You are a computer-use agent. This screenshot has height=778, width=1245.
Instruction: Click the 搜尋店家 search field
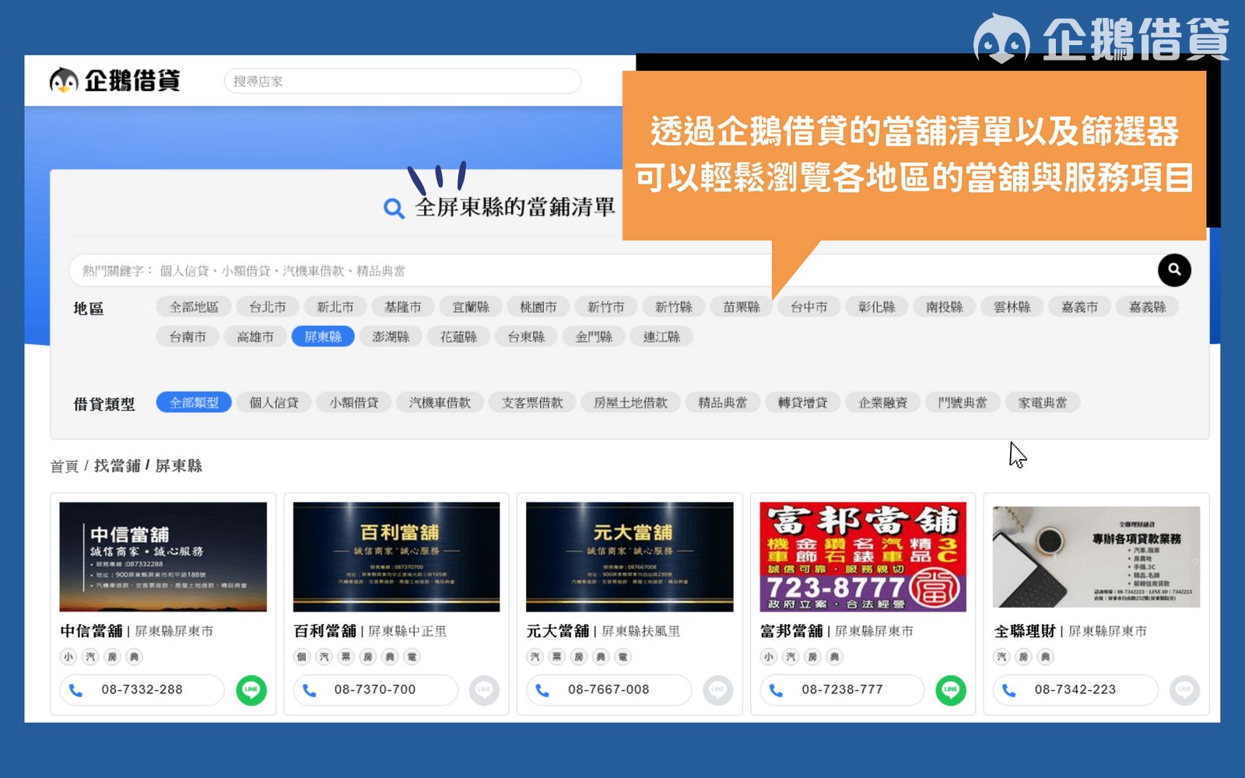(402, 81)
